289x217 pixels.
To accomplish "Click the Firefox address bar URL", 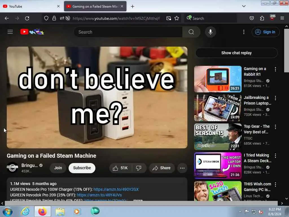I will (x=117, y=18).
